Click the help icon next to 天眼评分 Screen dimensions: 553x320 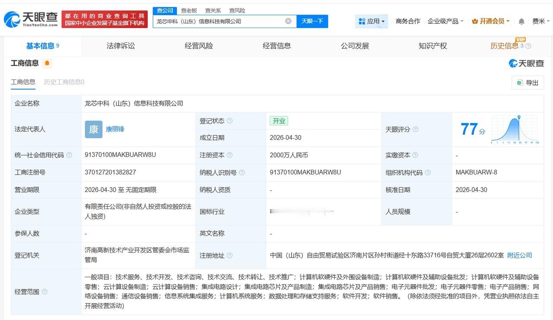point(415,129)
